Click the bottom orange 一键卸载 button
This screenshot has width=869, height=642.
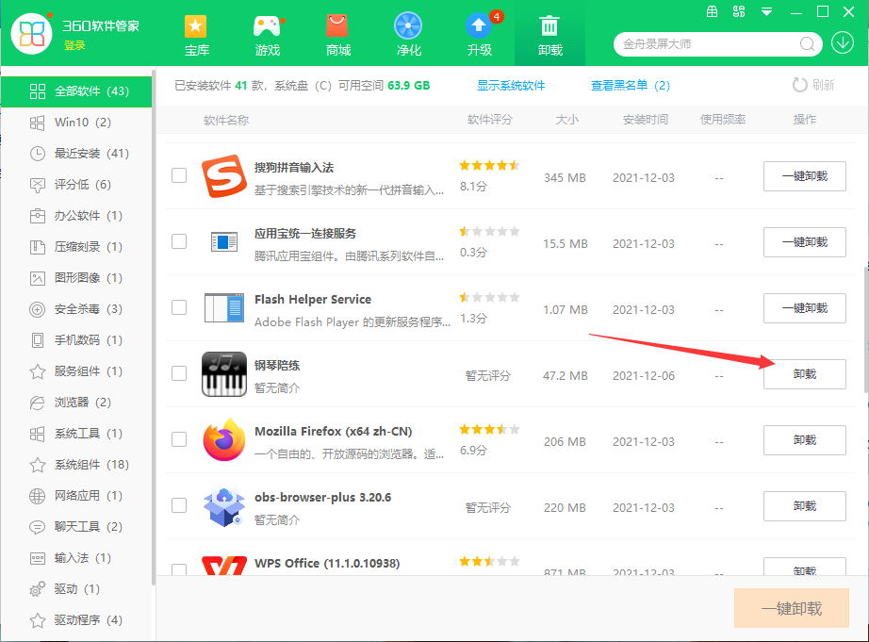point(792,608)
